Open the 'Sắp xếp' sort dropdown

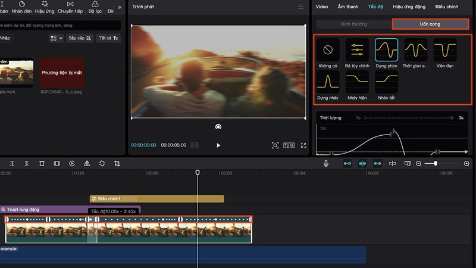[80, 38]
